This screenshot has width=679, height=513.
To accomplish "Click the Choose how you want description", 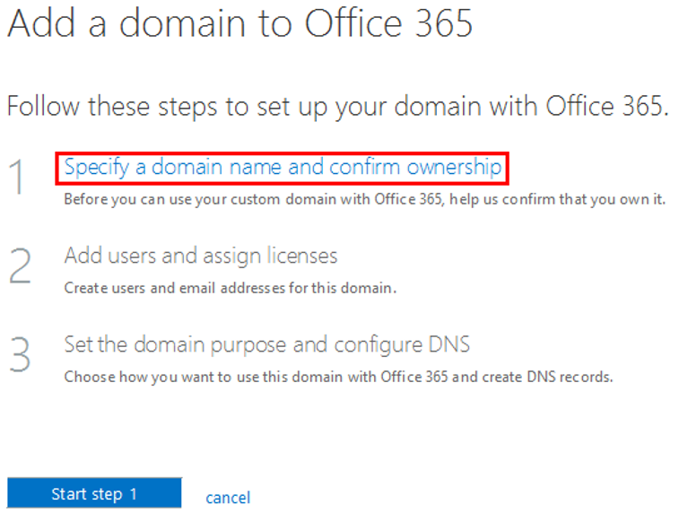I will (338, 377).
